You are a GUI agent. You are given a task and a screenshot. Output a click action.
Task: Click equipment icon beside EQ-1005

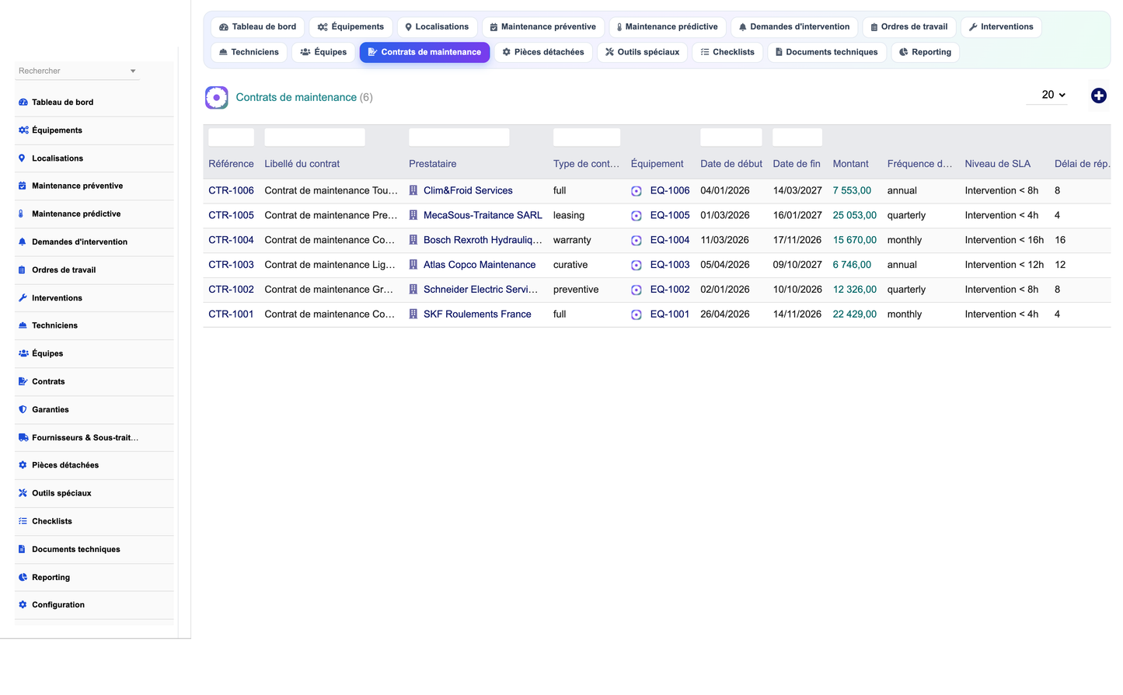(x=636, y=216)
